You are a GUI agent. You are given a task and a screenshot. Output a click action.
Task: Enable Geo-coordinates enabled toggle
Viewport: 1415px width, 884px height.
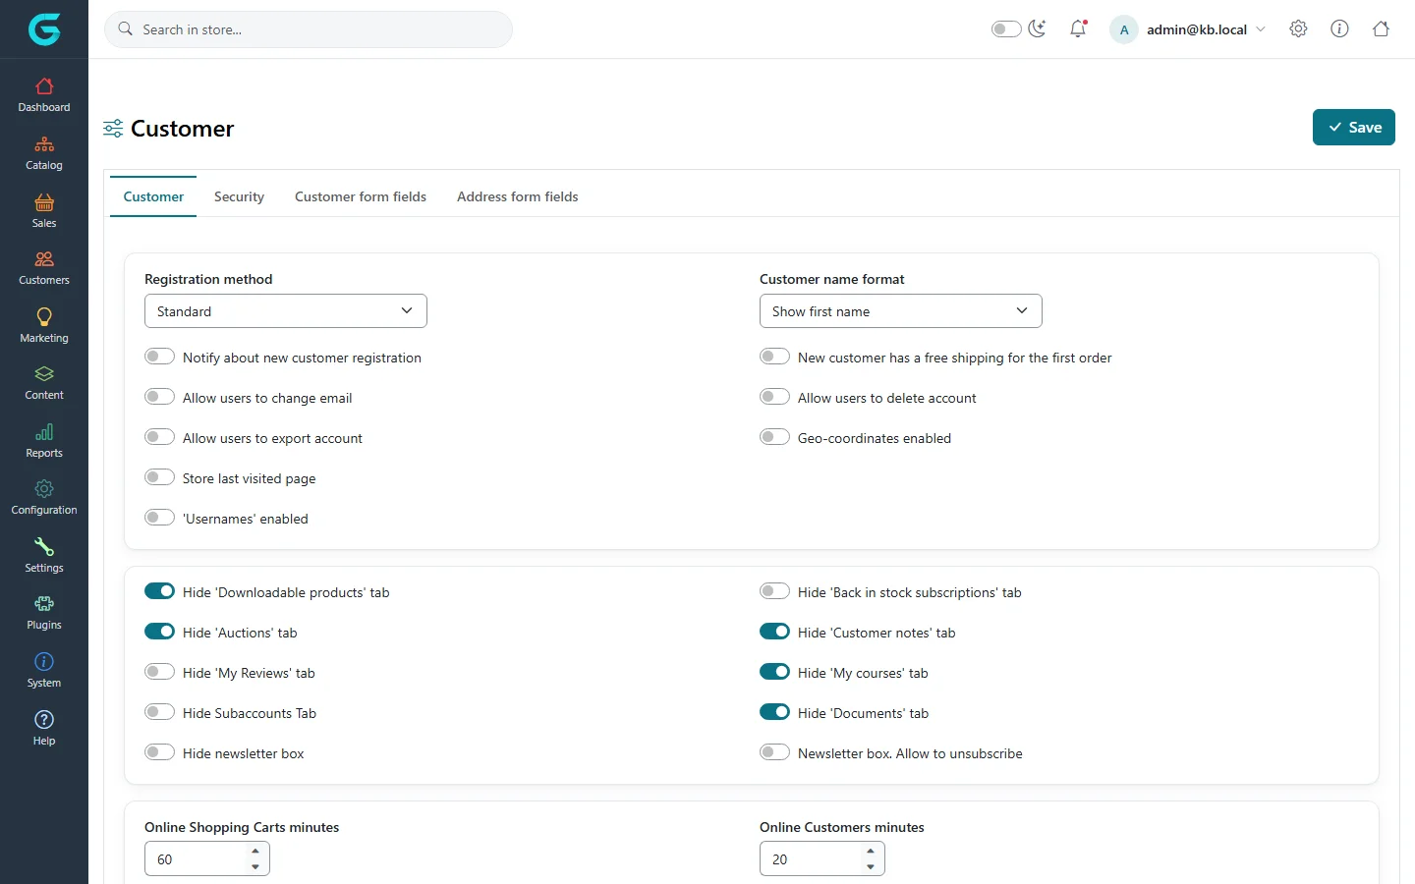pos(774,437)
